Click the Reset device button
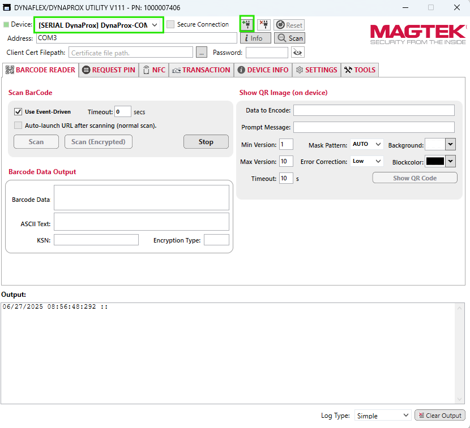Image resolution: width=470 pixels, height=428 pixels. click(289, 25)
